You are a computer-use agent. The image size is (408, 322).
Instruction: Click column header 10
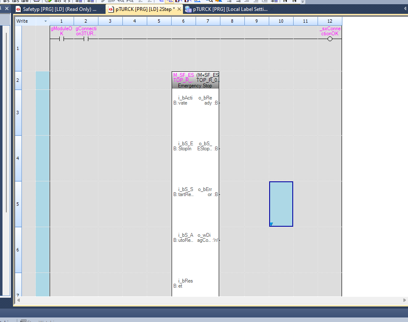tap(281, 21)
